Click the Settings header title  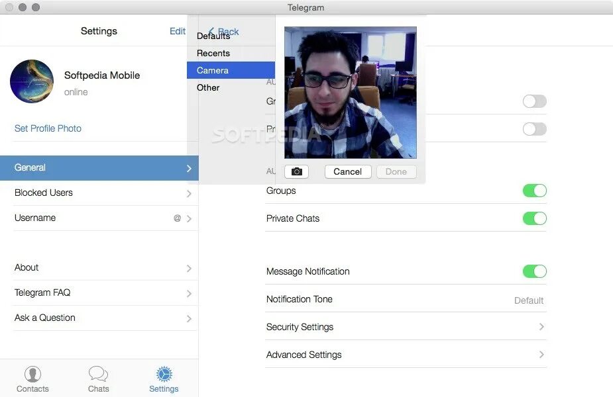coord(99,31)
